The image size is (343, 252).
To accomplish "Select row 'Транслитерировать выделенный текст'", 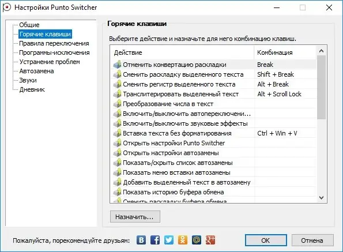I will (213, 94).
